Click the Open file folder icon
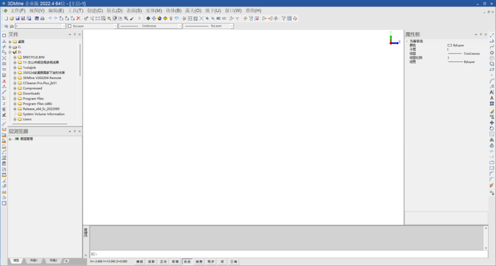The image size is (496, 266). coord(11,18)
